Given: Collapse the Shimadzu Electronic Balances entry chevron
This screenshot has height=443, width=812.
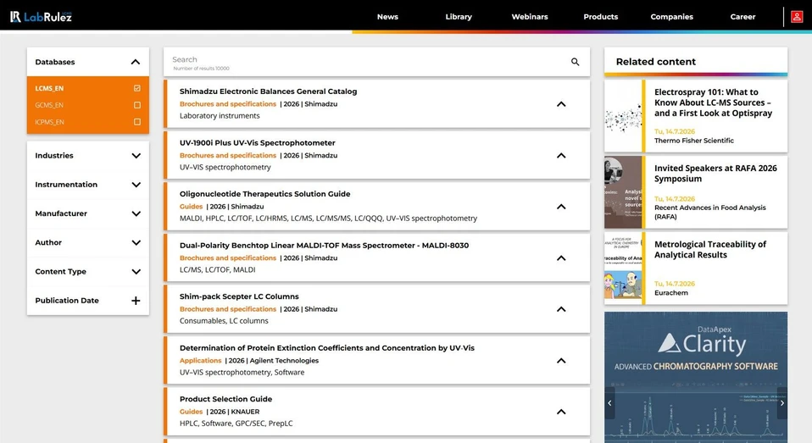Looking at the screenshot, I should tap(561, 104).
